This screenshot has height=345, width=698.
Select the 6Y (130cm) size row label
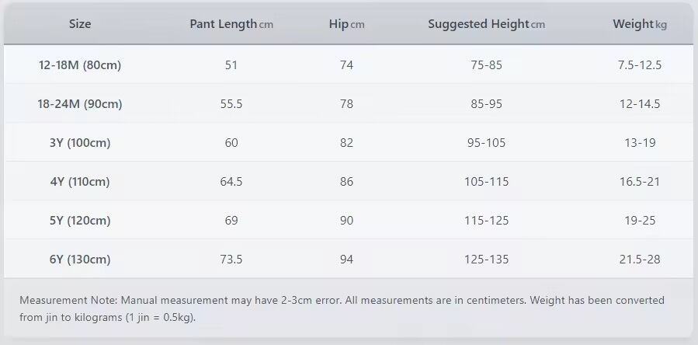tap(80, 260)
